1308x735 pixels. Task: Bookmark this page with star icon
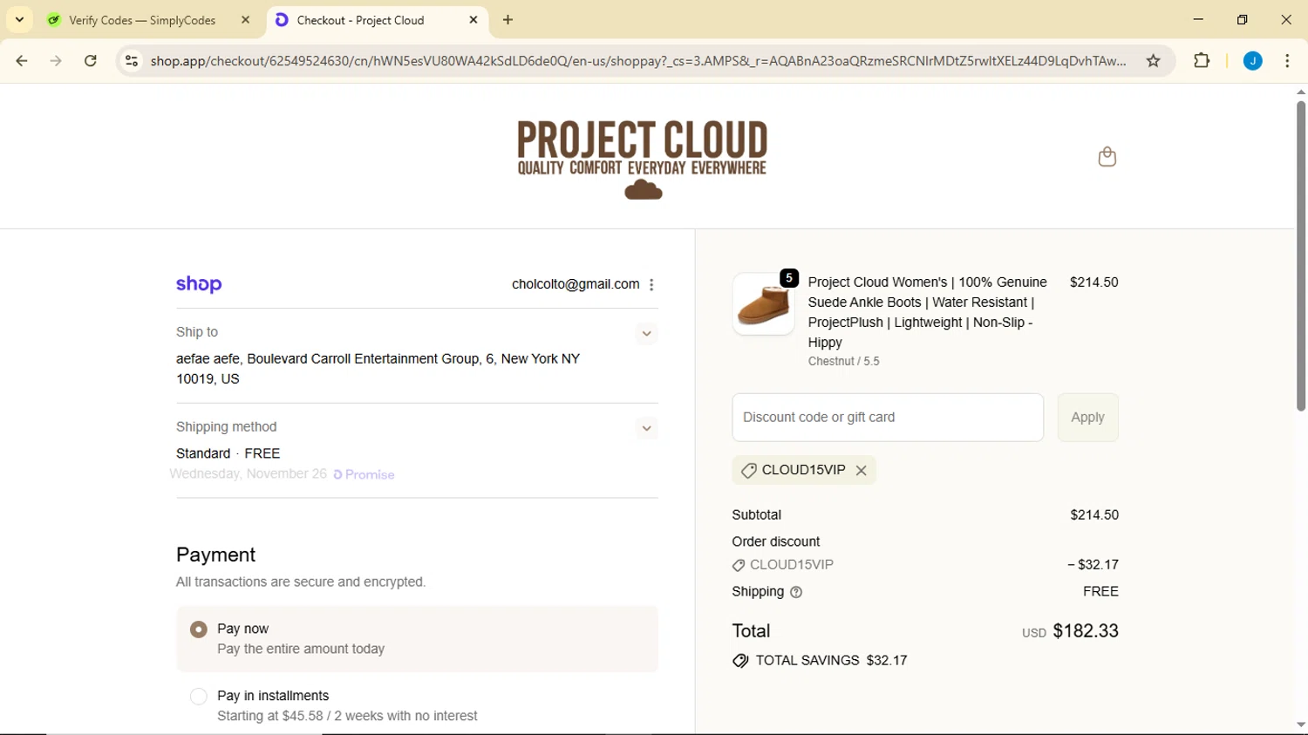[1154, 61]
